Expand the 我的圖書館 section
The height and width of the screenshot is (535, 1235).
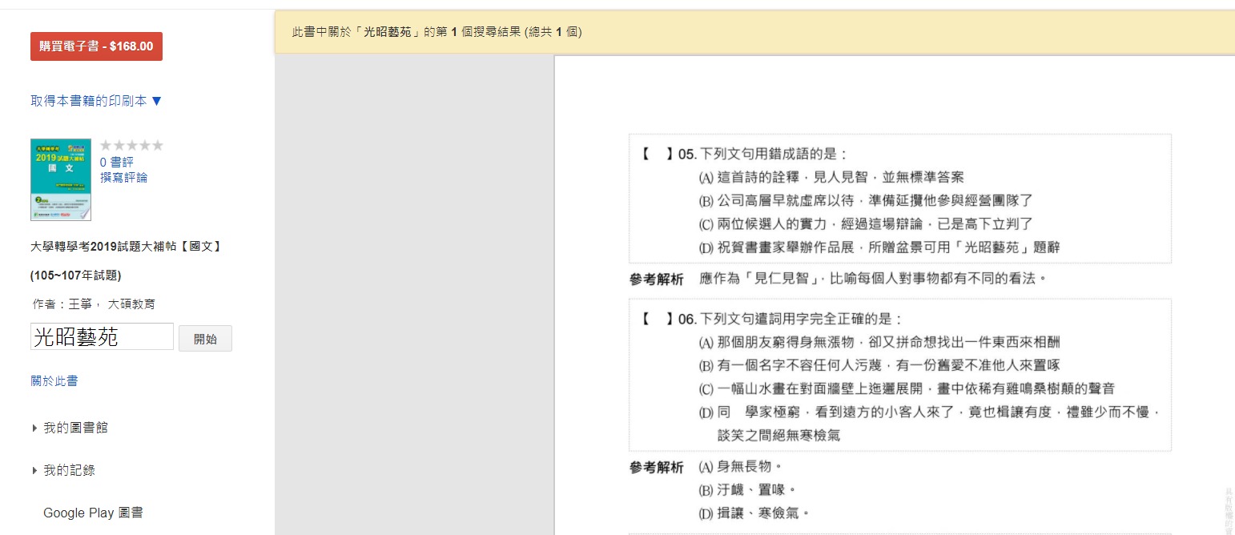[75, 428]
